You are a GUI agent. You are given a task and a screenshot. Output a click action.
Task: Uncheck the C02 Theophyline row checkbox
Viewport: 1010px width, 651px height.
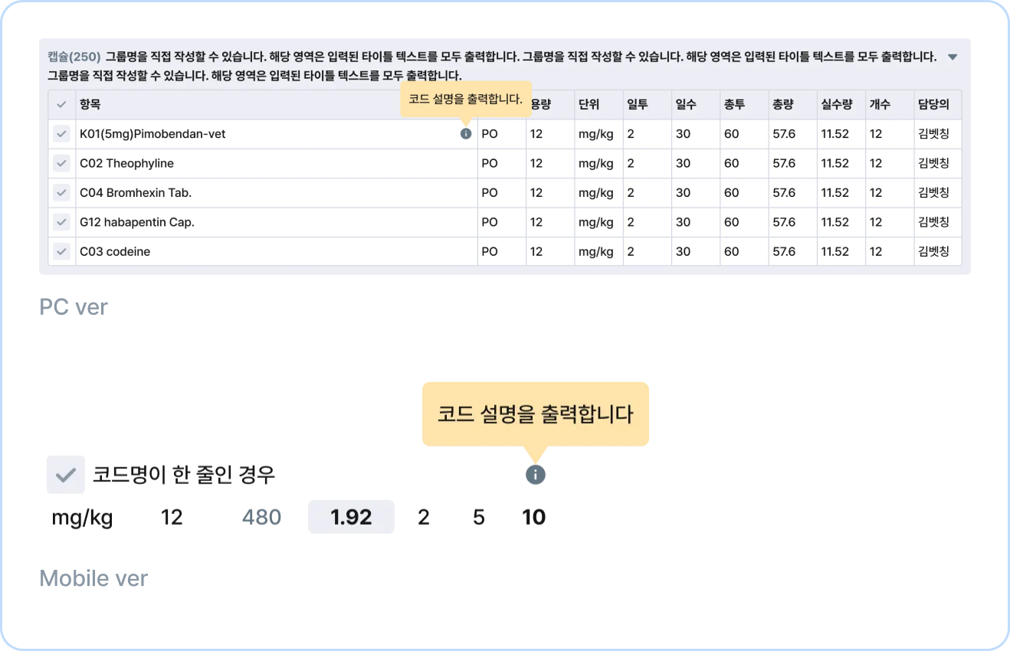(61, 163)
